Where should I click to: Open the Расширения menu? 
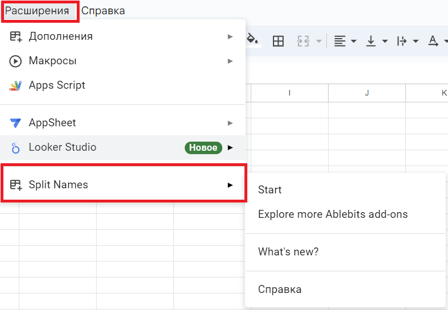click(x=37, y=11)
